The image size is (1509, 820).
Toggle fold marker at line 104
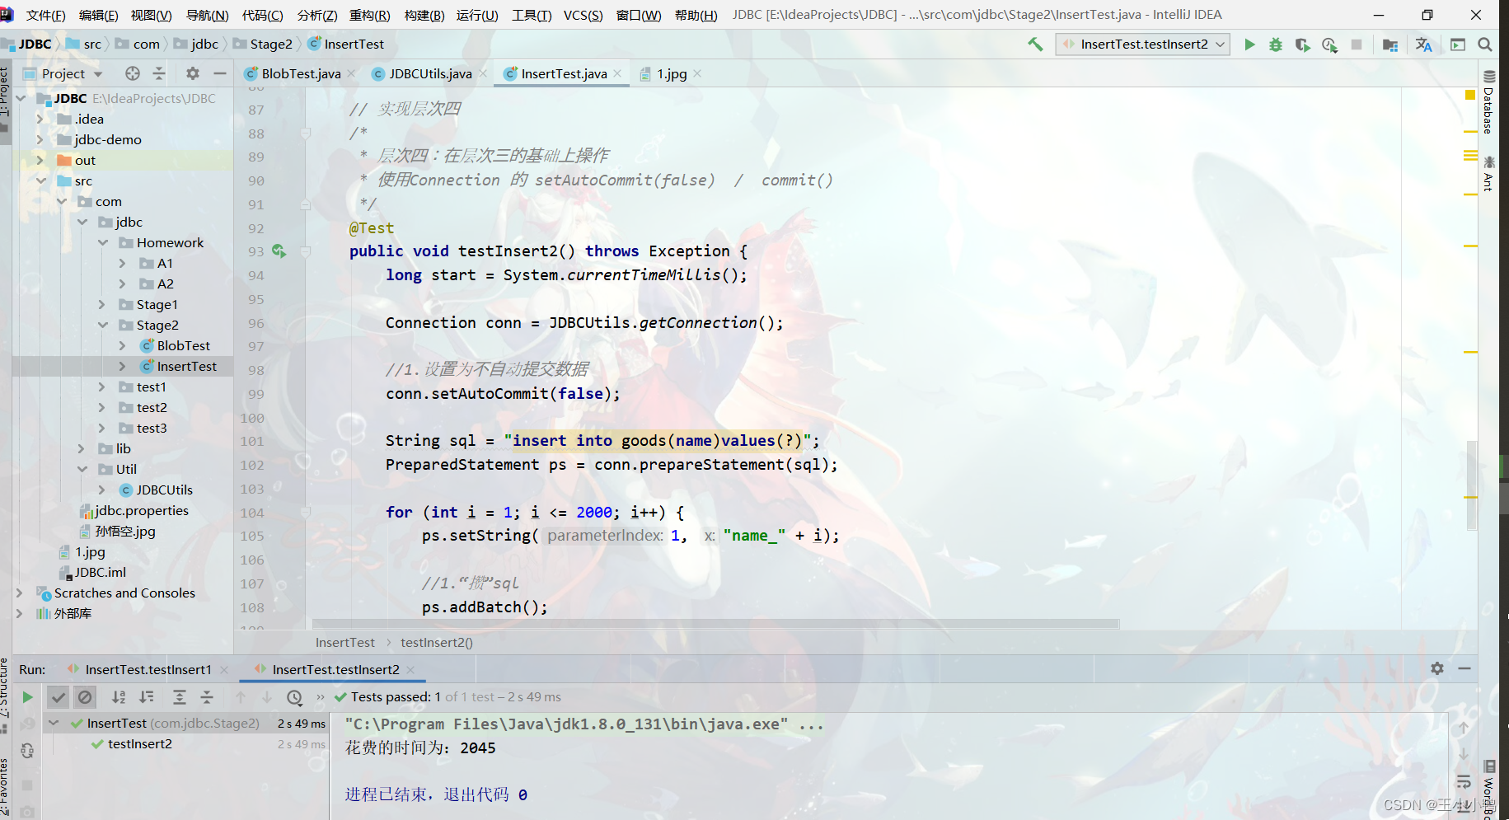tap(306, 512)
